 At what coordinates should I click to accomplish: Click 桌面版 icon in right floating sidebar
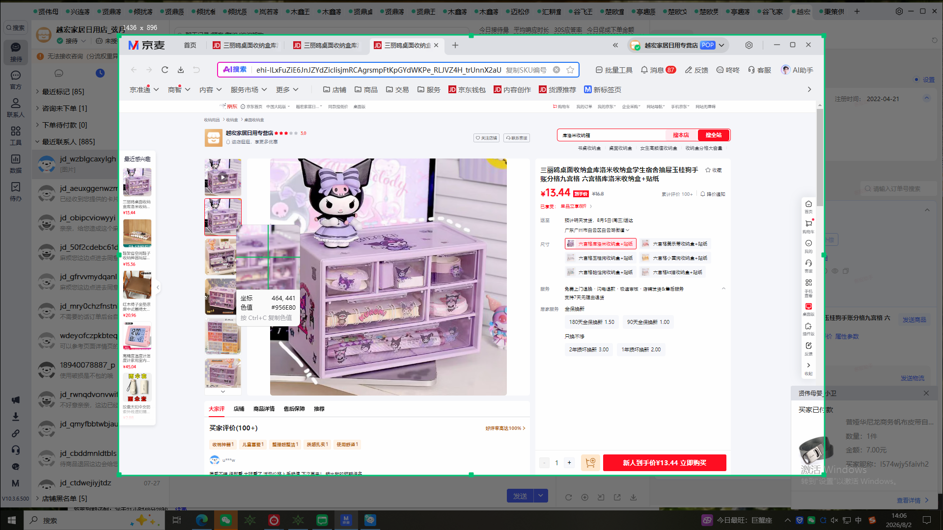808,309
